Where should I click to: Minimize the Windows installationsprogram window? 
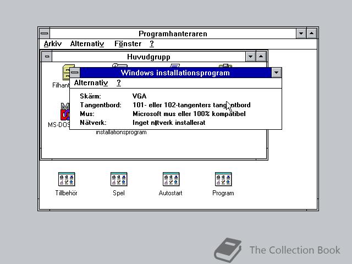click(x=276, y=73)
